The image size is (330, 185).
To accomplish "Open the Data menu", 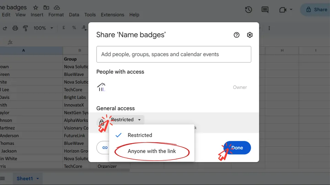I will click(74, 15).
